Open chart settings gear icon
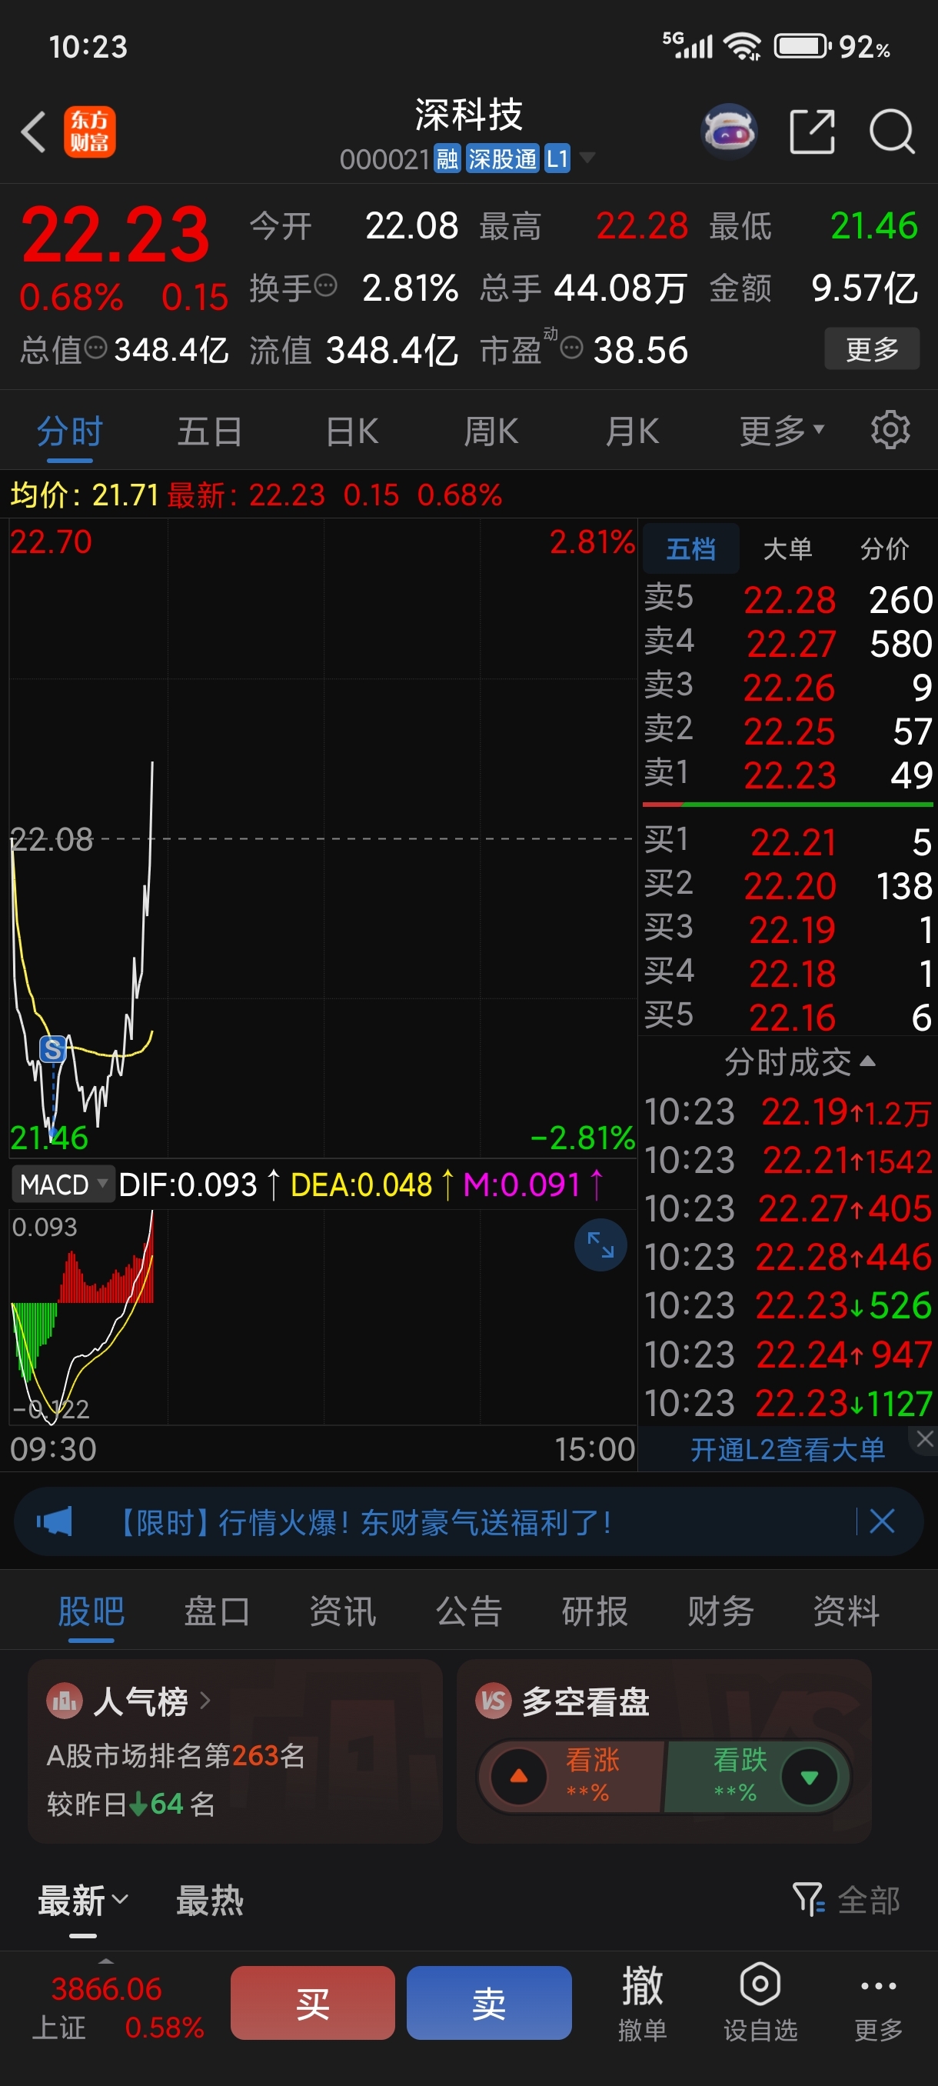 pos(890,430)
